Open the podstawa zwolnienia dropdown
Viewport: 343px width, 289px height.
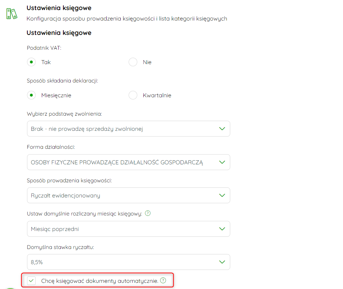pyautogui.click(x=128, y=129)
